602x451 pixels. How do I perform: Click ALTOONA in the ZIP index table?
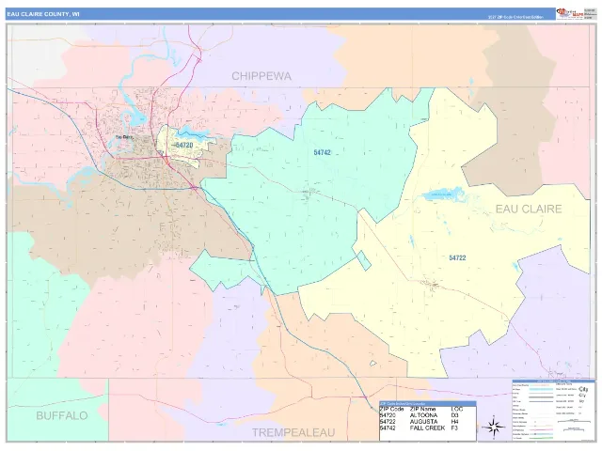[423, 415]
